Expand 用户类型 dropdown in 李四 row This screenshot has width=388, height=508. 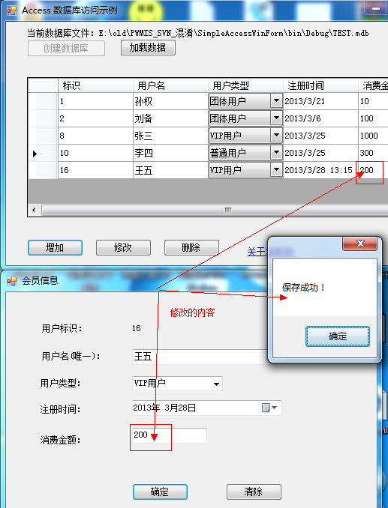point(276,153)
